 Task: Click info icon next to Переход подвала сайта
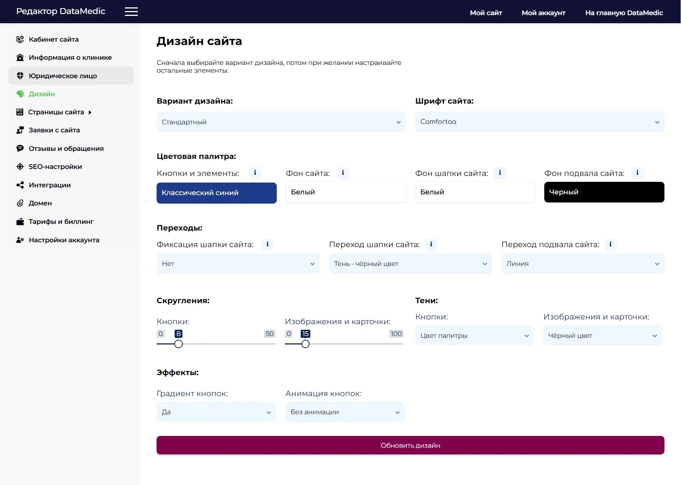[x=610, y=244]
